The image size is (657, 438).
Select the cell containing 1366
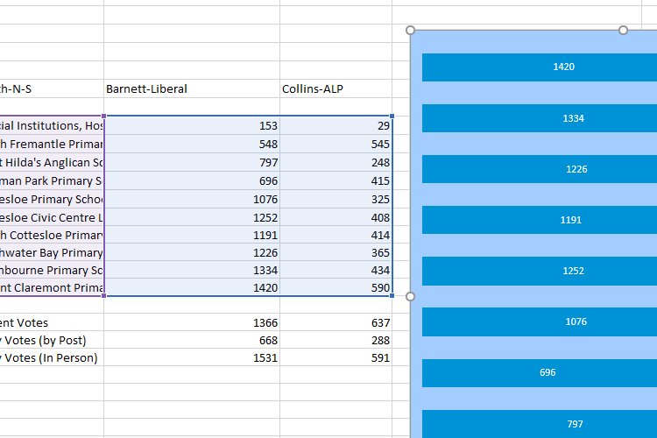tap(191, 322)
